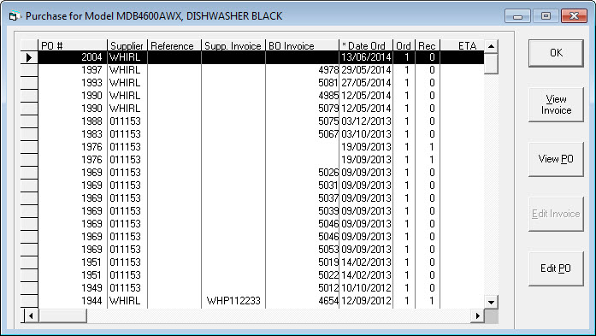Click the View PO button
The width and height of the screenshot is (596, 336).
point(556,159)
